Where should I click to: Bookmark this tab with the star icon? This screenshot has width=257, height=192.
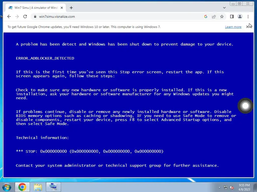222,16
